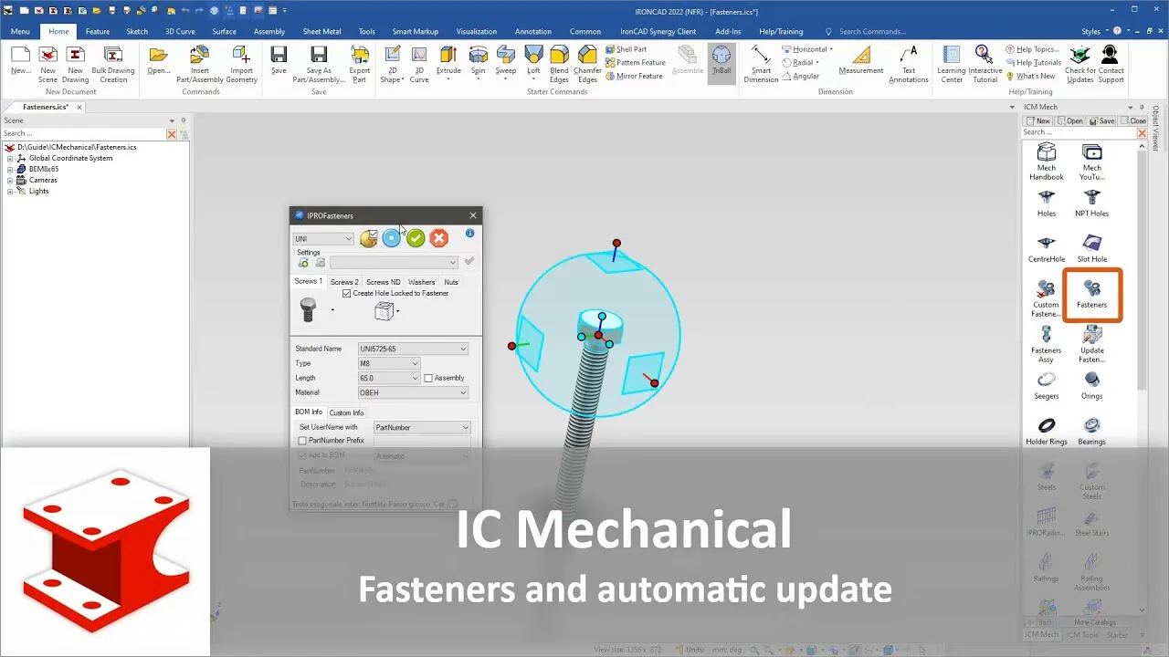Open the Type M8 dropdown
Screen dimensions: 1169x657
click(x=389, y=363)
